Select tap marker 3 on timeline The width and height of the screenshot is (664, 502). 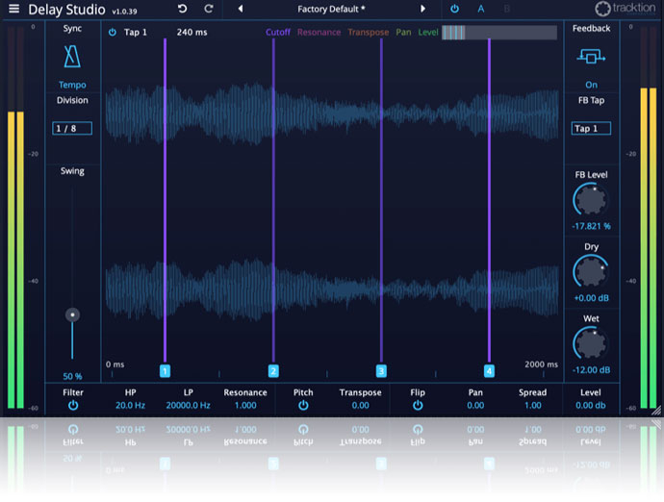pyautogui.click(x=381, y=371)
